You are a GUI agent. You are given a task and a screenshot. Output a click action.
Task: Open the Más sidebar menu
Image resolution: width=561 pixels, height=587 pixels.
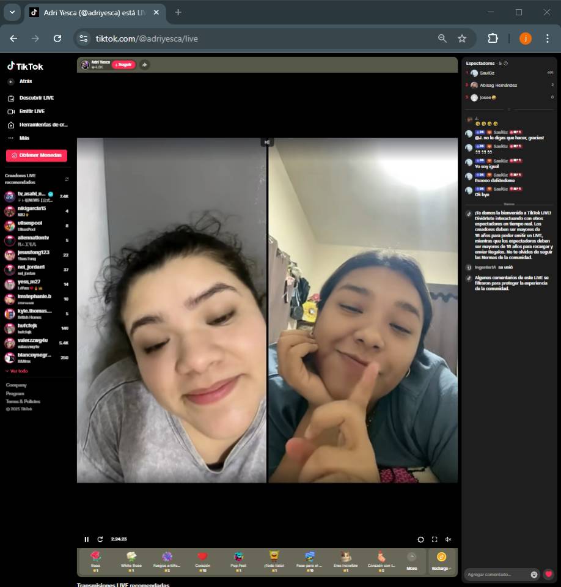point(24,138)
